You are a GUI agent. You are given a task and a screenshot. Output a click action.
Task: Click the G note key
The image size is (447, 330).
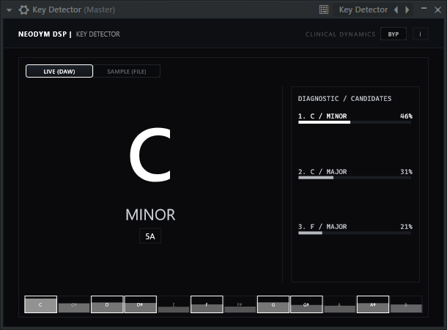(273, 304)
